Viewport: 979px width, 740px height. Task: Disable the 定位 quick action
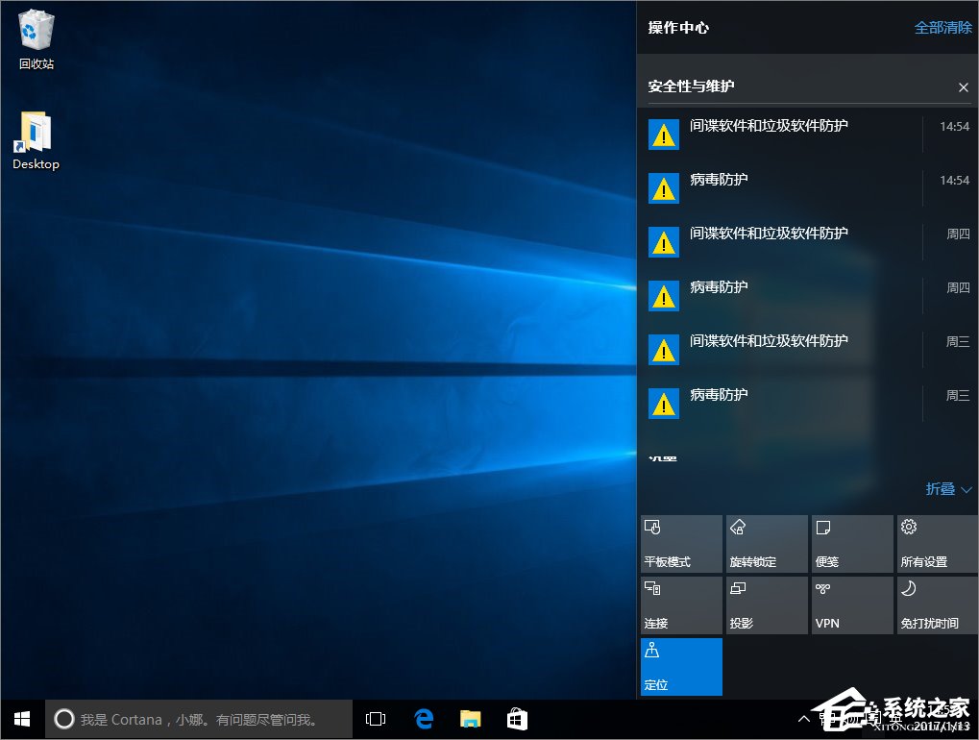(680, 667)
